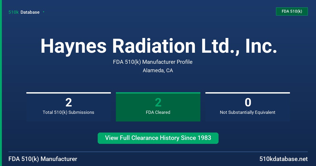Image resolution: width=316 pixels, height=166 pixels.
Task: Select the Haynes Radiation Ltd., Inc. heading
Action: click(x=159, y=46)
